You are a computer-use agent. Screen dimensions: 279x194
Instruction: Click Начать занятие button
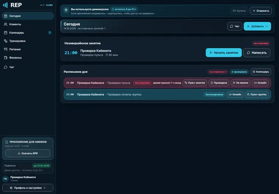224,53
